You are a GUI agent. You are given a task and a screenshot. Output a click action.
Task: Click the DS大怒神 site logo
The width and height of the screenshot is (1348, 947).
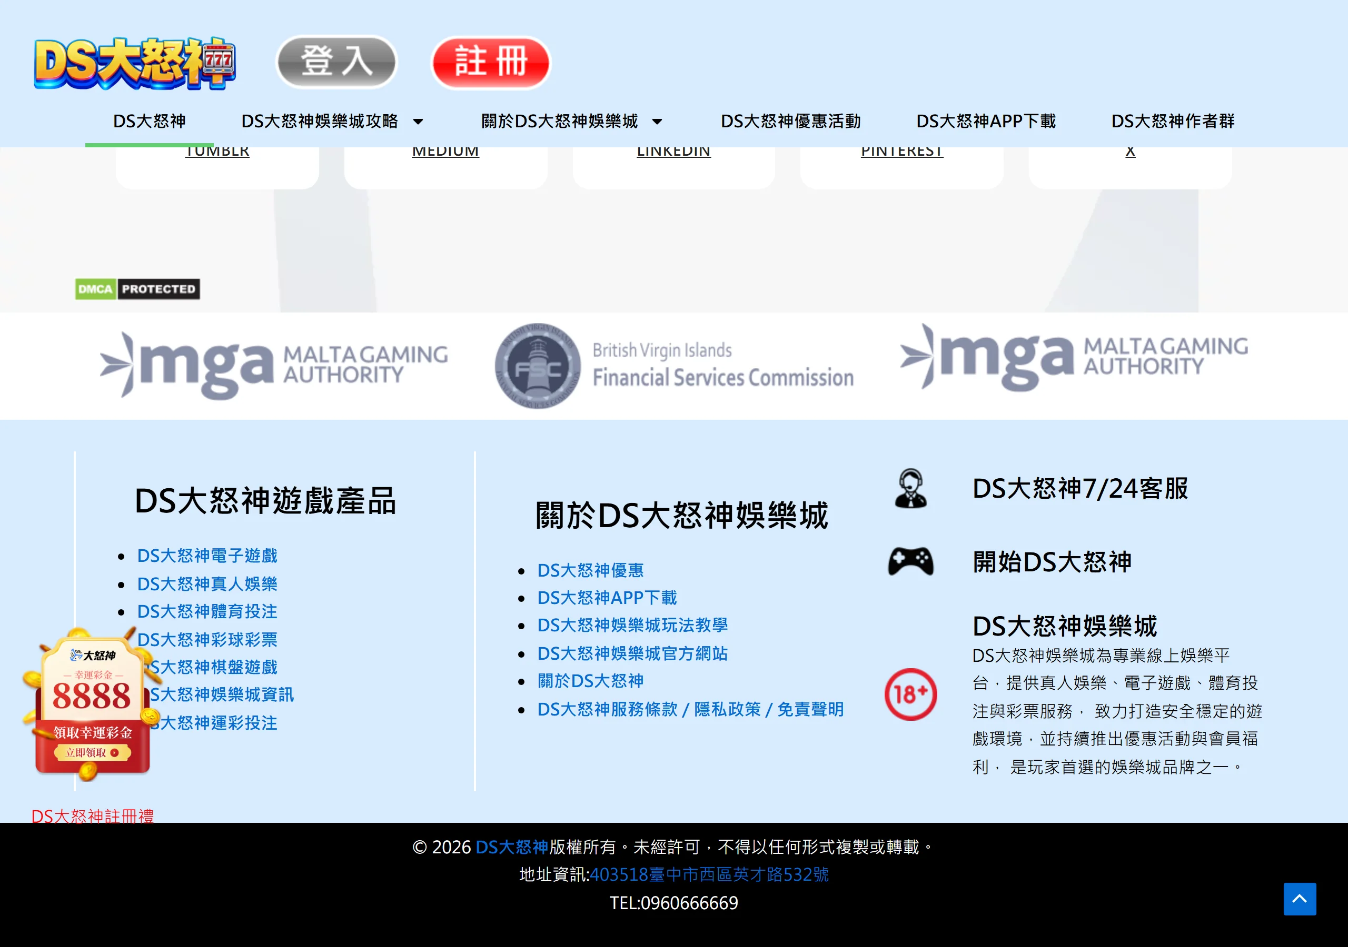(135, 63)
